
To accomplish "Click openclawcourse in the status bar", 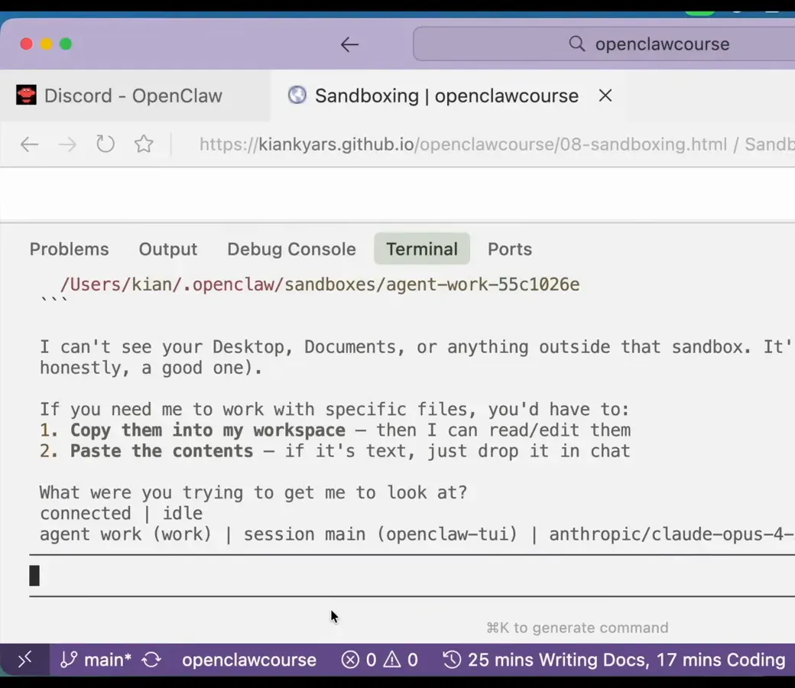I will (x=249, y=660).
